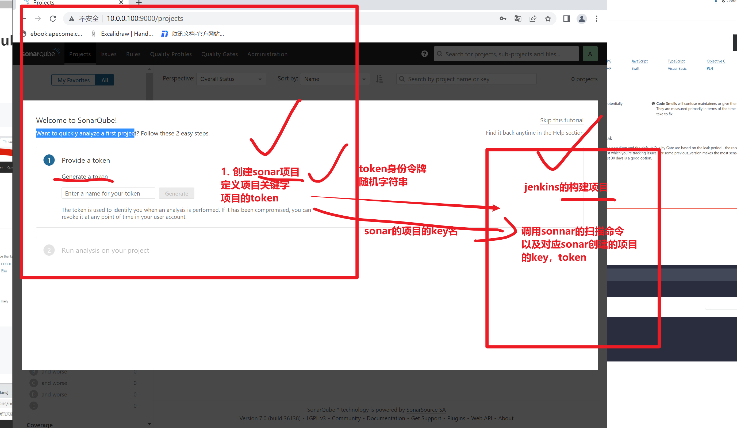Click the token name input field
This screenshot has height=428, width=737.
click(108, 193)
